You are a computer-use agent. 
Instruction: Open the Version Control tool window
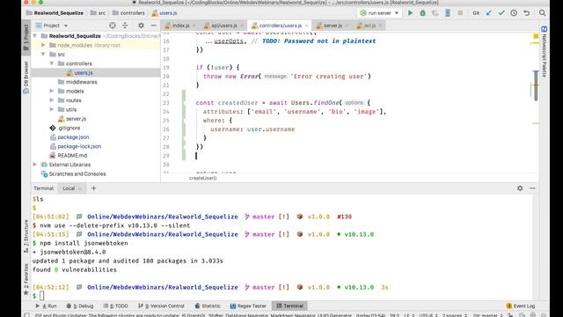click(x=161, y=306)
